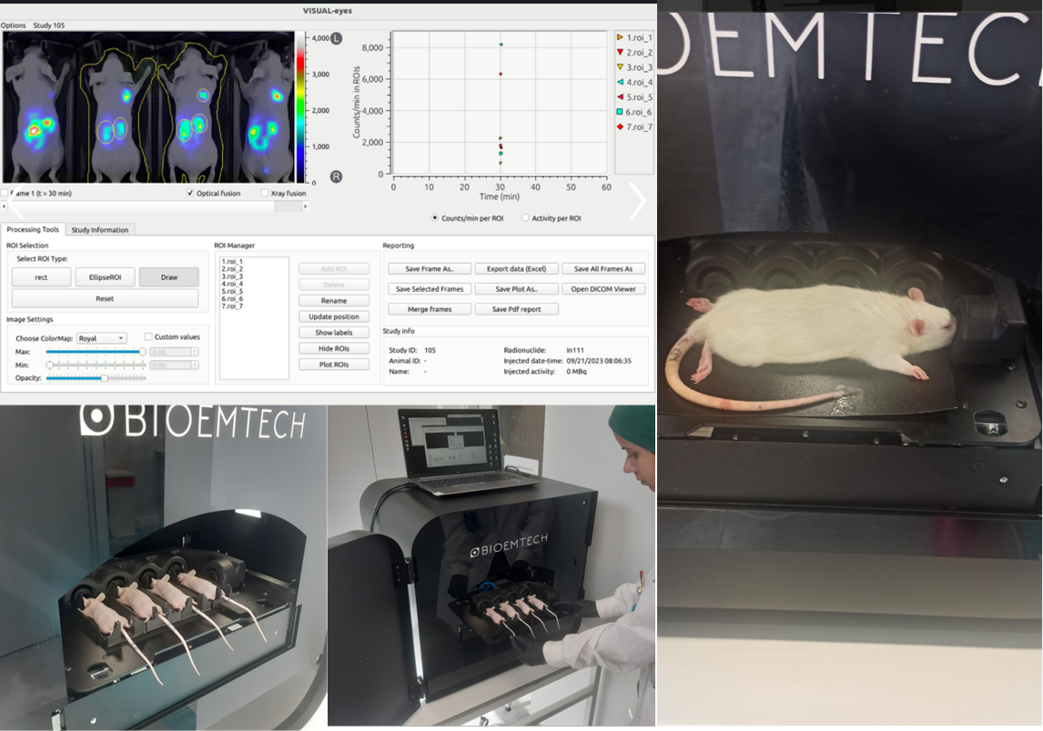
Task: Select the Activity per ROI radio button
Action: [524, 218]
